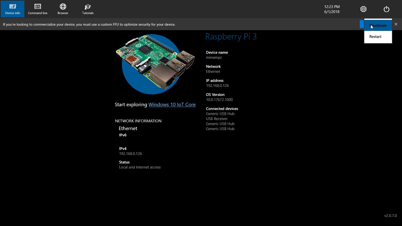Click the IPv4 address under Network Information

(x=130, y=154)
